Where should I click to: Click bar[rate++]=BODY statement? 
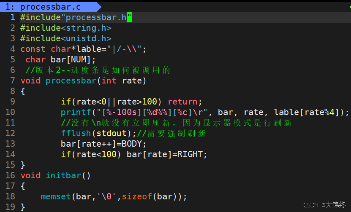tap(103, 144)
